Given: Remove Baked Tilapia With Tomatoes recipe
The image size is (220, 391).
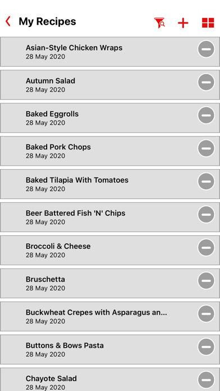Looking at the screenshot, I should [206, 181].
